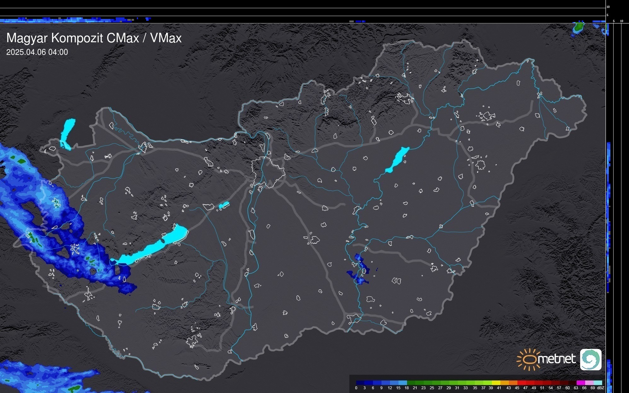This screenshot has height=393, width=629.
Task: Pick the magenta 63 dBZ color swatch
Action: 580,383
